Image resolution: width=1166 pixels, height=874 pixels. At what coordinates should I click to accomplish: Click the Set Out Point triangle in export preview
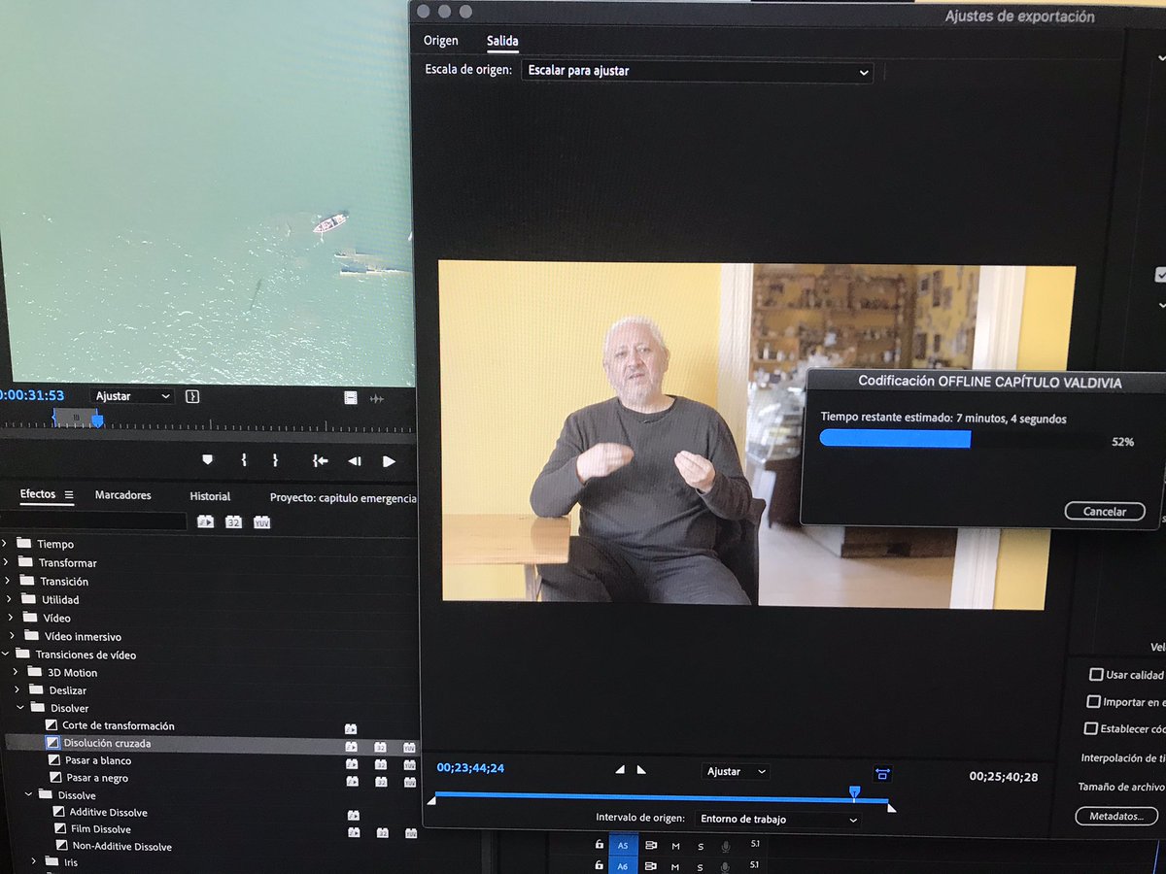641,769
